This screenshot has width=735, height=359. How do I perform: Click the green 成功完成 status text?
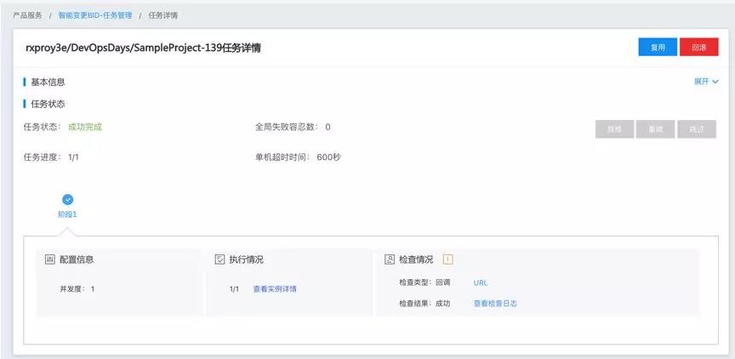[x=85, y=127]
